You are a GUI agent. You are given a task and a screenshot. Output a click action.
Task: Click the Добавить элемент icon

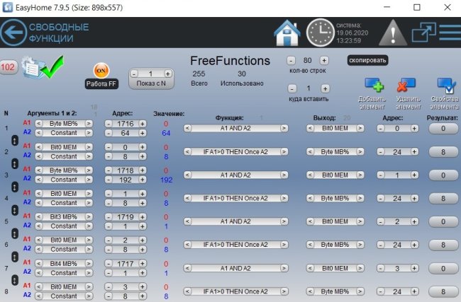point(372,88)
